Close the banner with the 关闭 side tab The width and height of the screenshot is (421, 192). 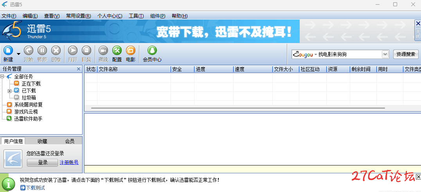[418, 30]
